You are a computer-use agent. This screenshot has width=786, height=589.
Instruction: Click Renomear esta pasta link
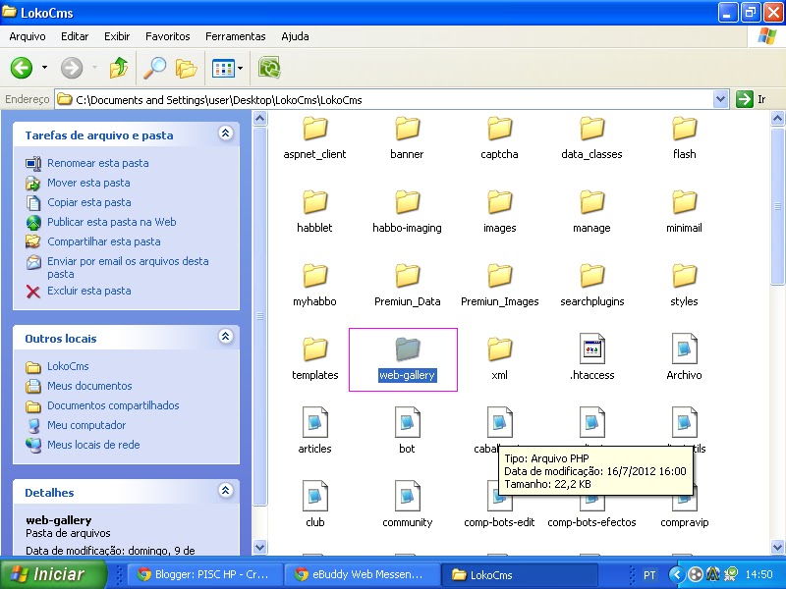click(x=97, y=163)
